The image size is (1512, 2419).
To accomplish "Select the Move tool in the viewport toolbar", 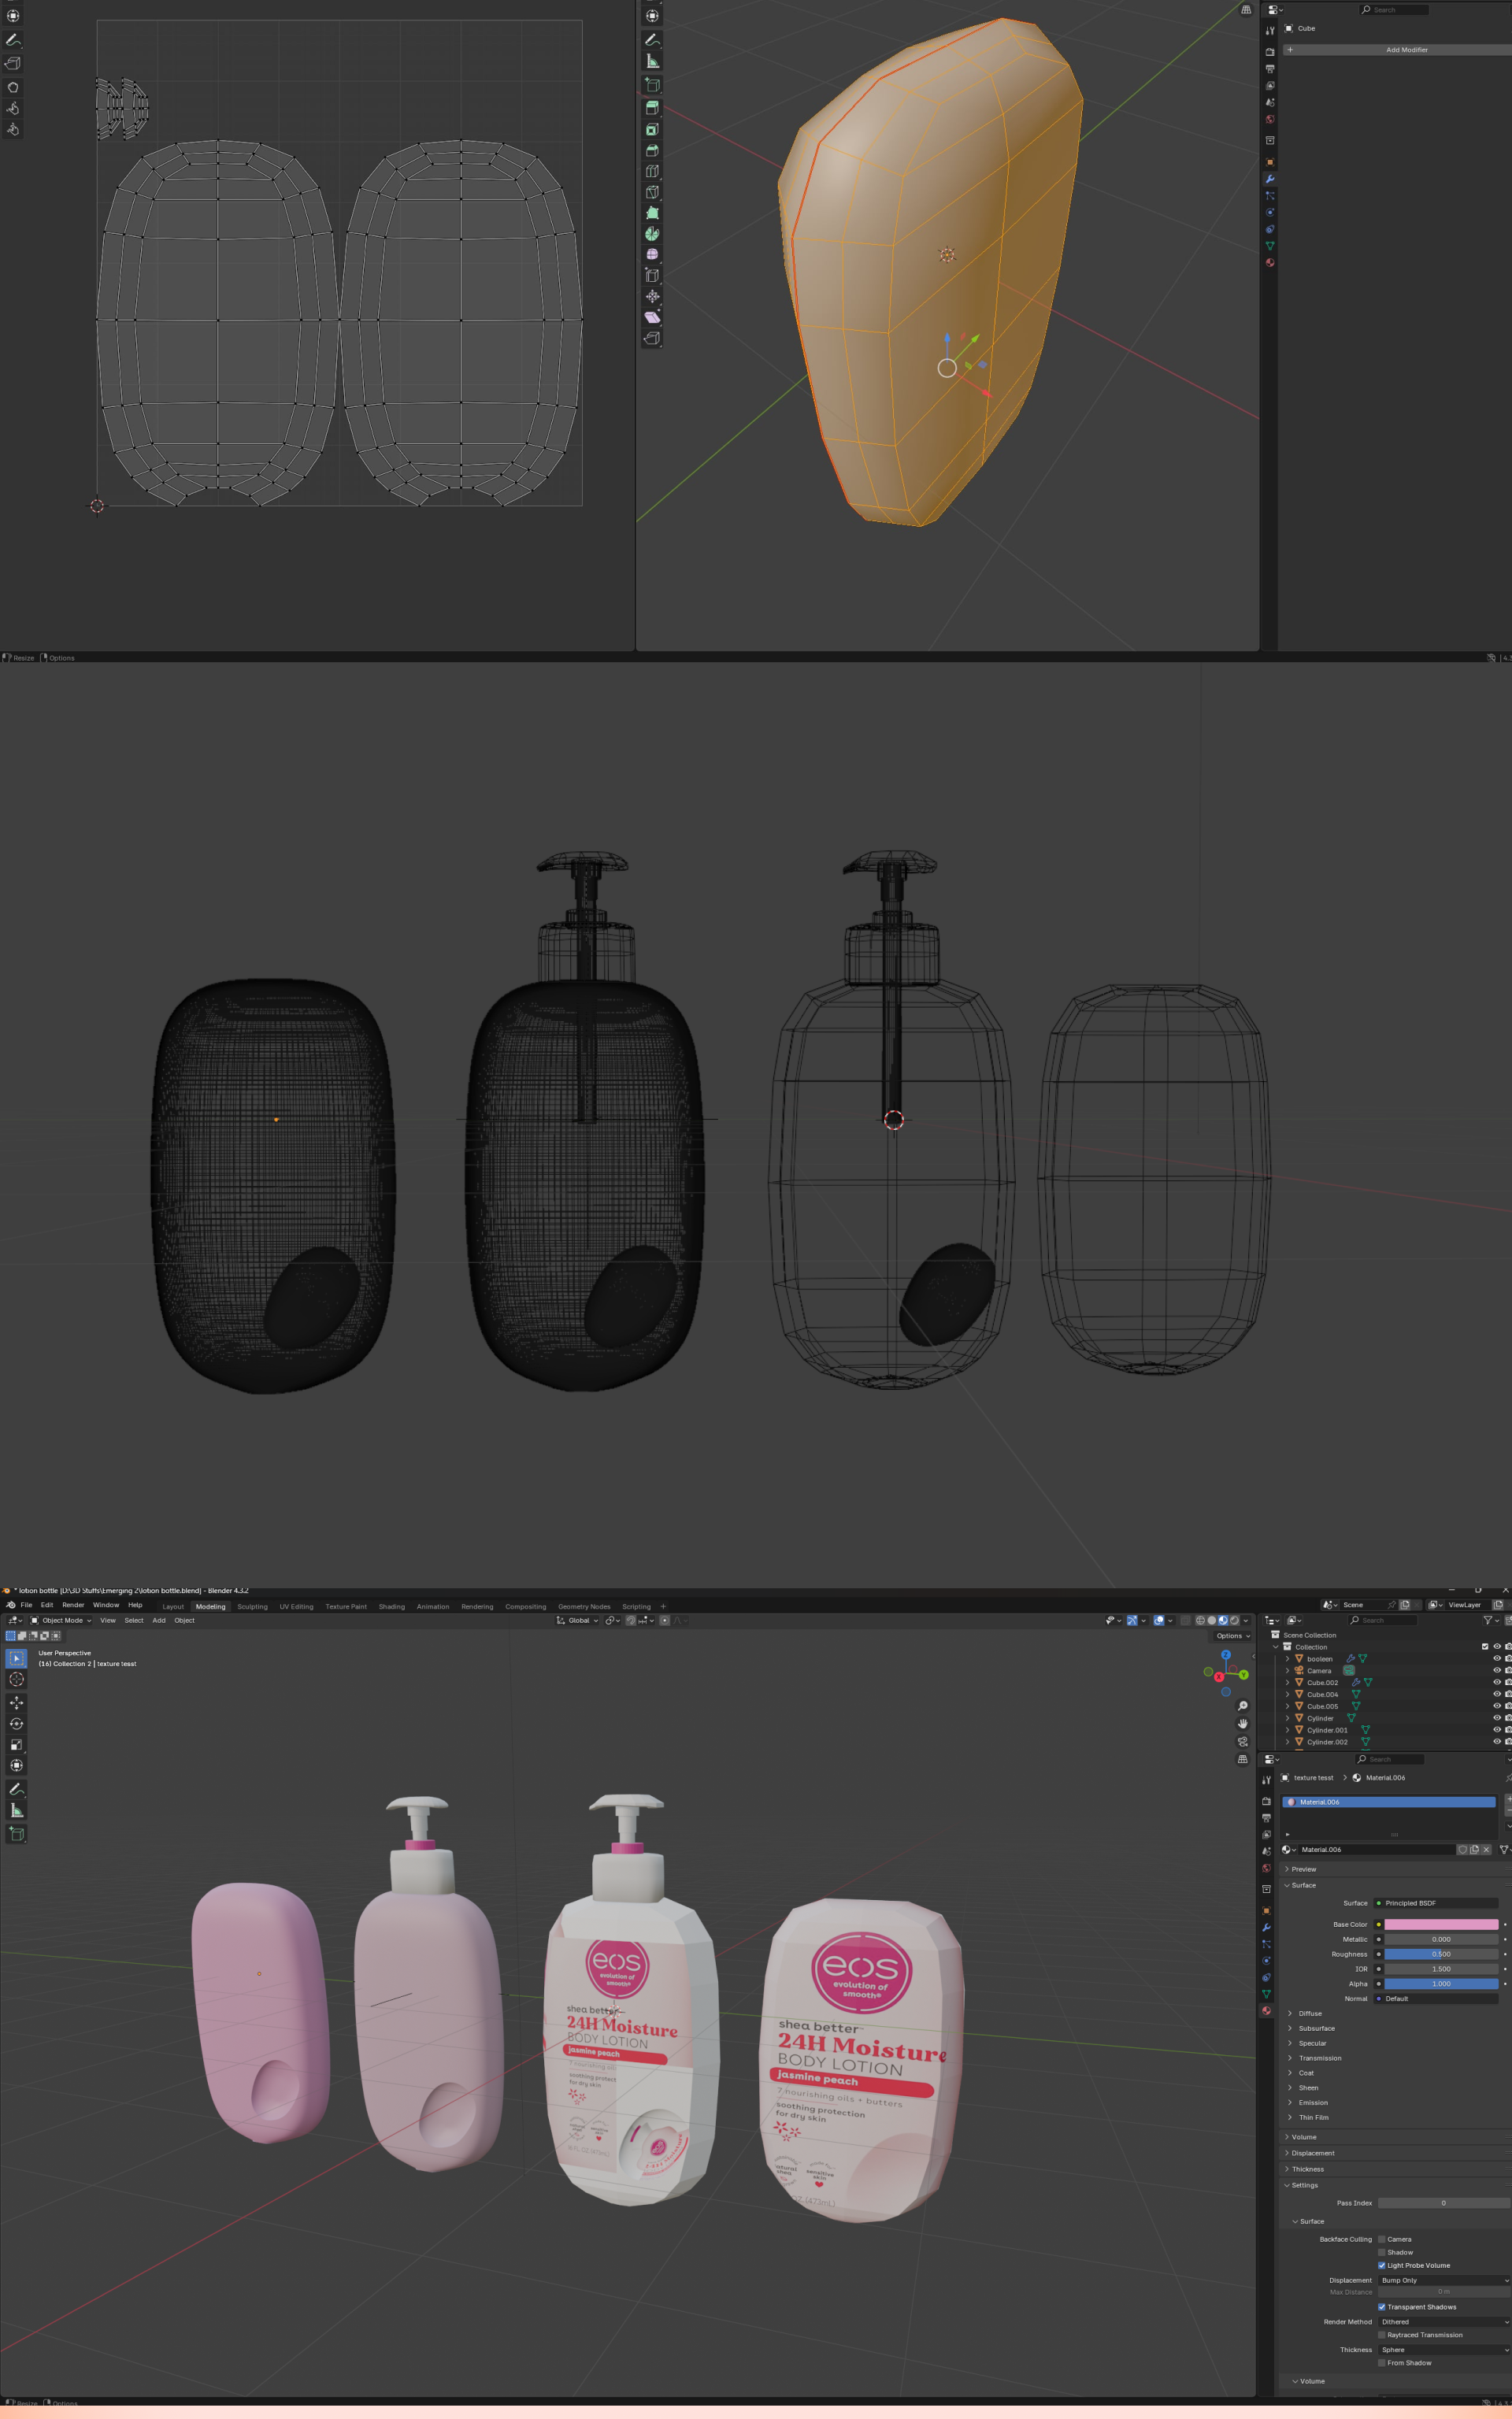I will click(16, 1702).
